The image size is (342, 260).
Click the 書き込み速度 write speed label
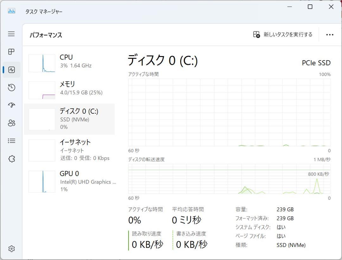(x=191, y=234)
